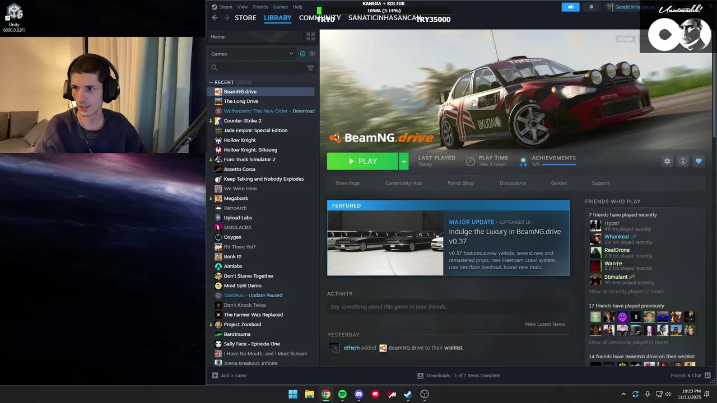Click the library search magnifier icon
The height and width of the screenshot is (403, 717).
214,68
